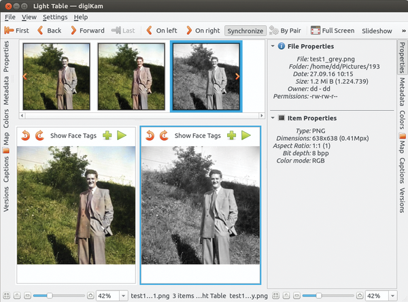Rotate right preview image clockwise
Screen dimensions: 408x302
(164, 135)
